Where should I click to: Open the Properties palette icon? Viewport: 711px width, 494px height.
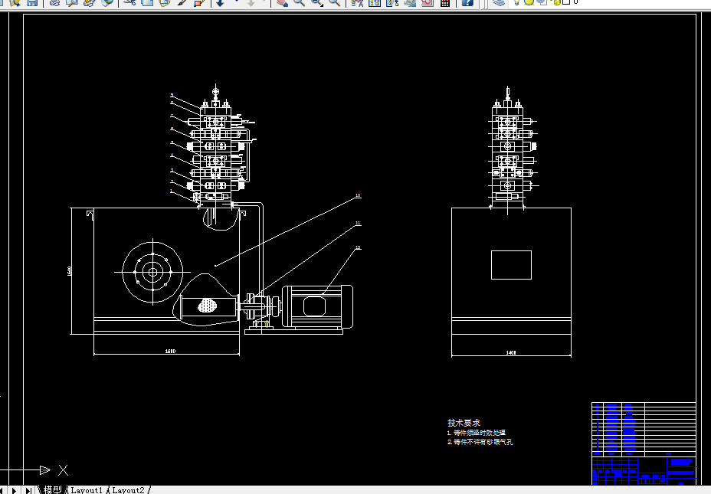pos(357,2)
